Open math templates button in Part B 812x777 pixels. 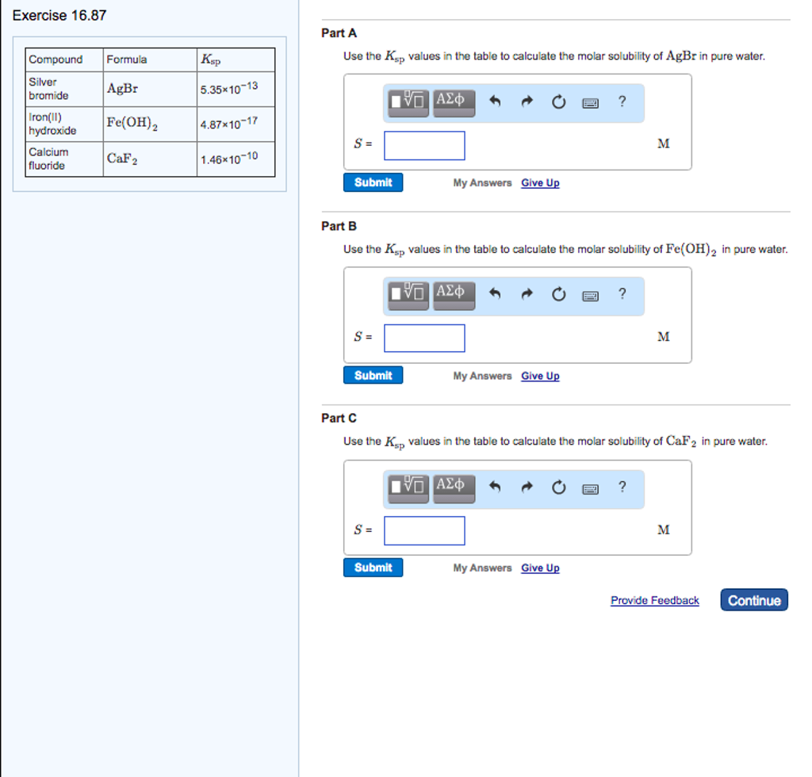pyautogui.click(x=408, y=296)
